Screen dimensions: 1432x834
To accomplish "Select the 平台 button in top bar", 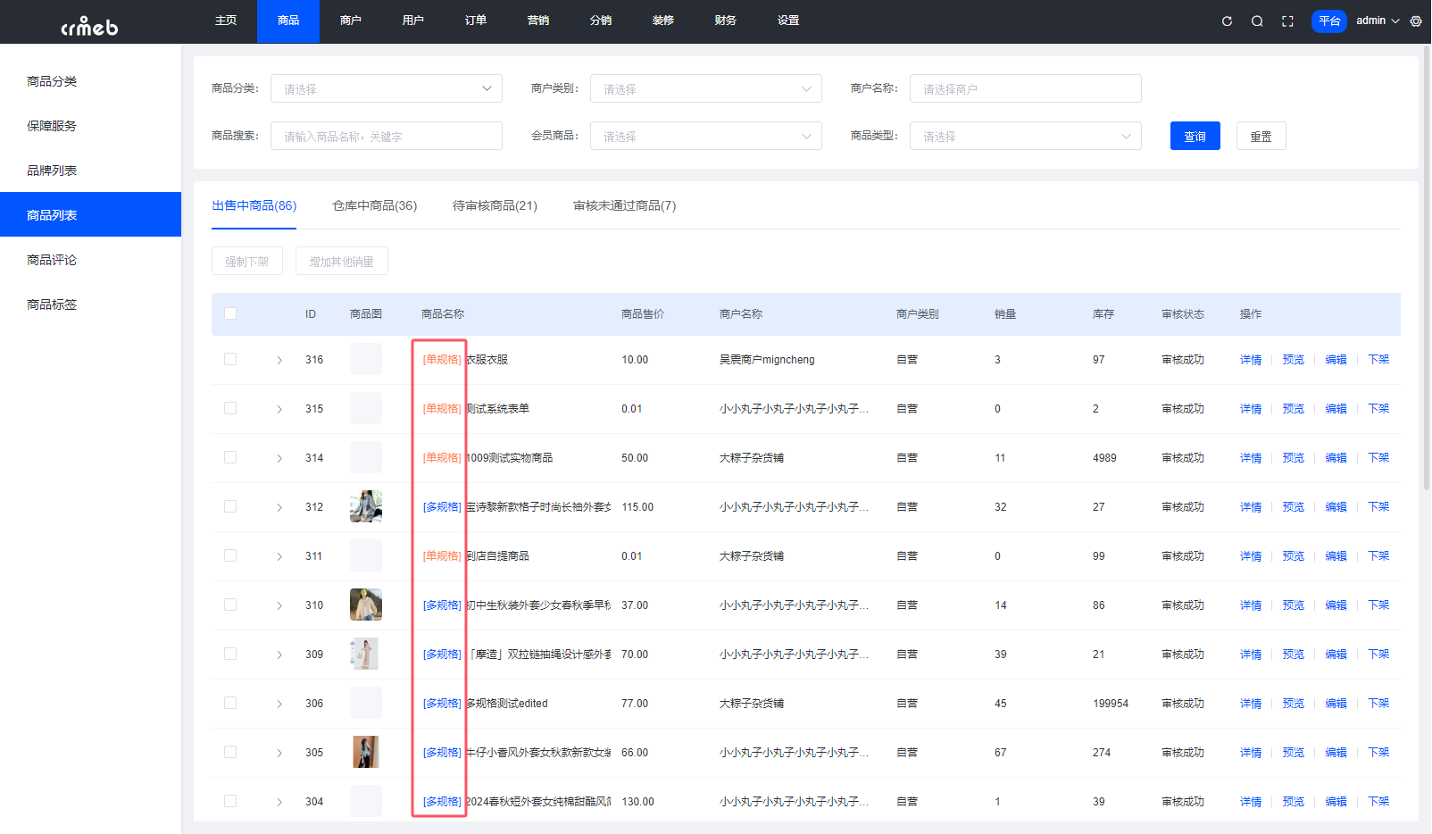I will coord(1328,21).
